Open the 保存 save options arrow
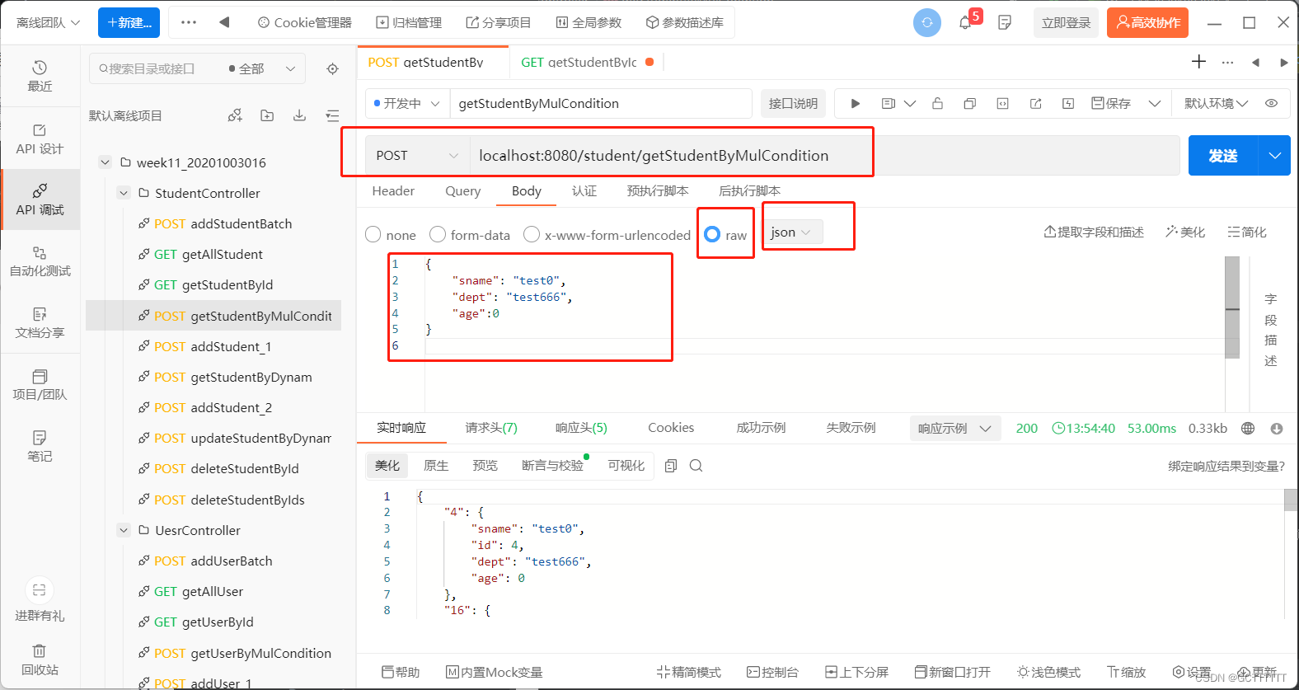Image resolution: width=1299 pixels, height=690 pixels. [x=1155, y=103]
